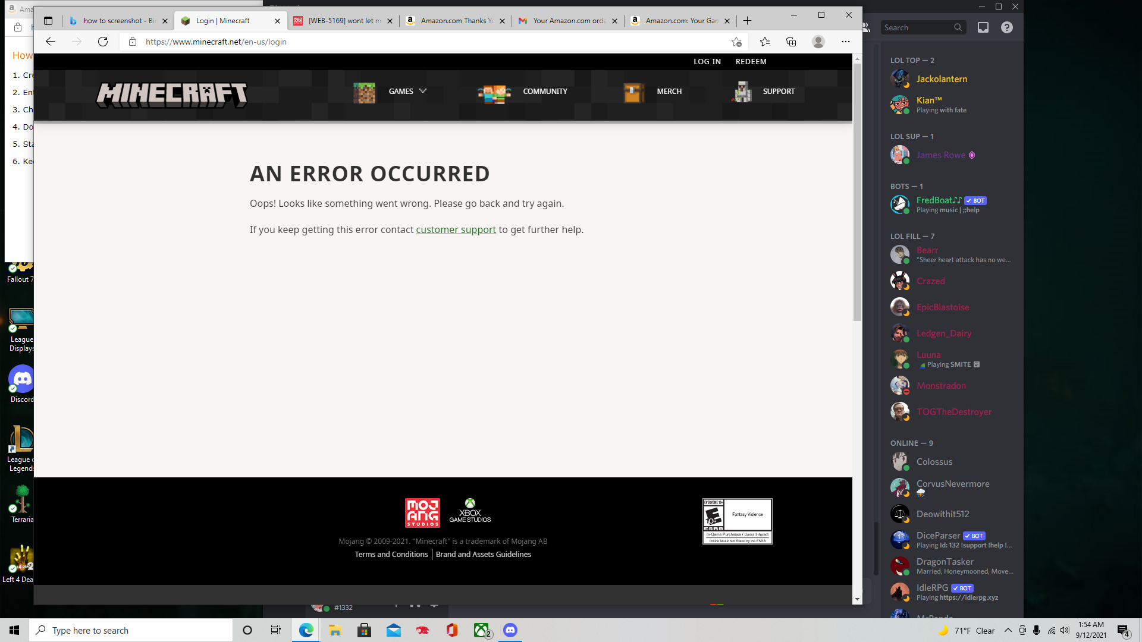Show hidden system tray icons chevron
The image size is (1142, 642).
point(1008,631)
